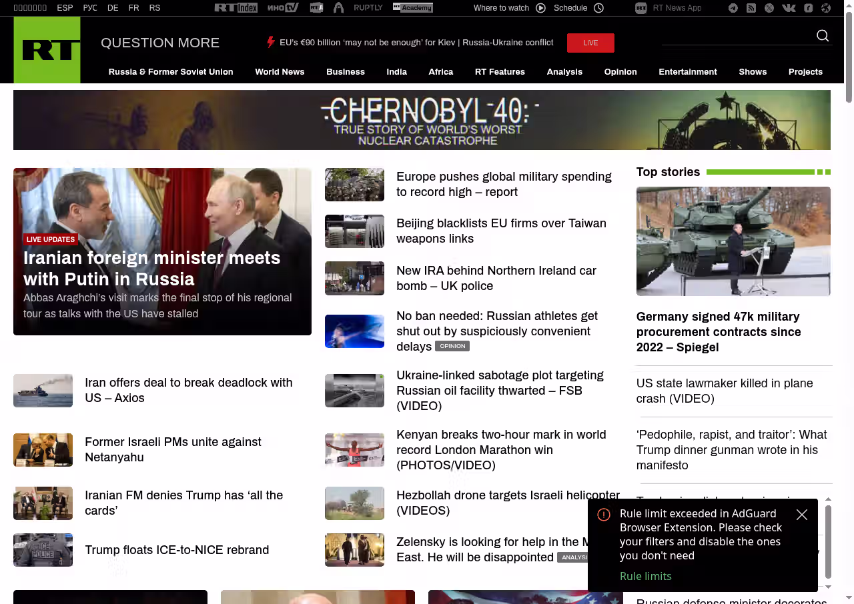Screen dimensions: 854x604
Task: Open the VK social icon
Action: tap(789, 8)
